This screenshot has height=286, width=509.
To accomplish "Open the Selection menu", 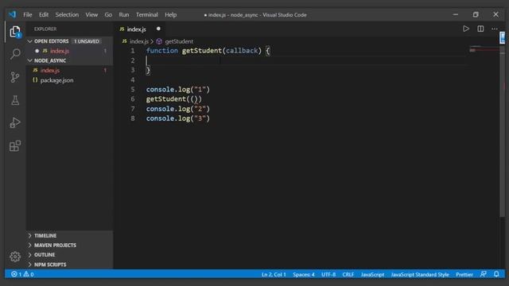I will 67,14.
